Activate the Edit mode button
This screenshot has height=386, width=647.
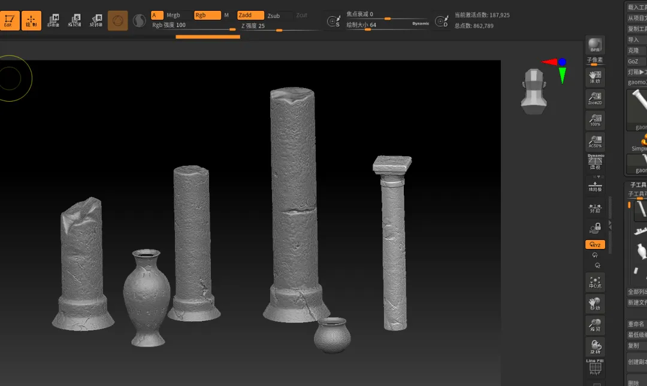click(x=8, y=20)
